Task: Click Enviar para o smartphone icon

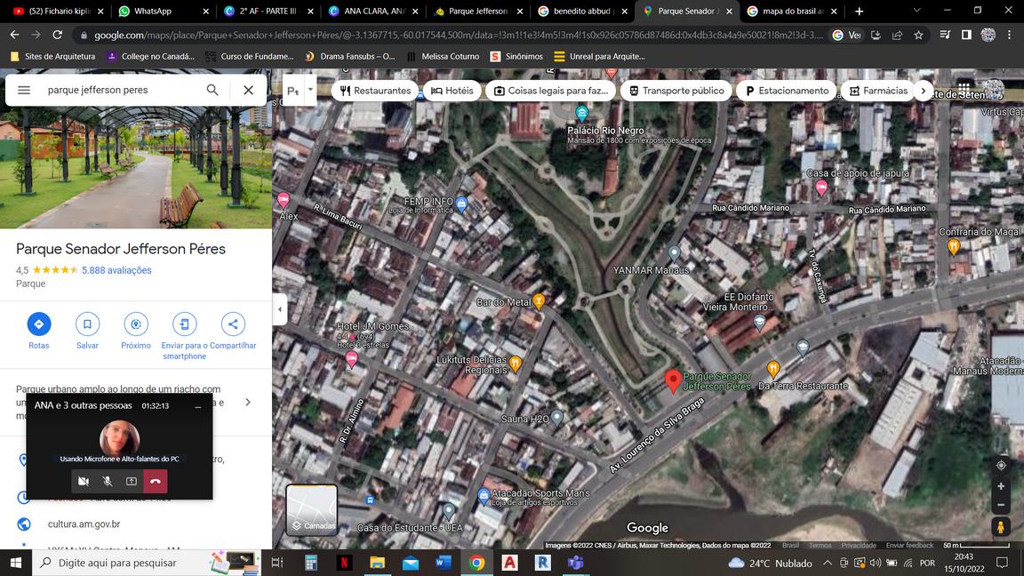Action: (x=184, y=324)
